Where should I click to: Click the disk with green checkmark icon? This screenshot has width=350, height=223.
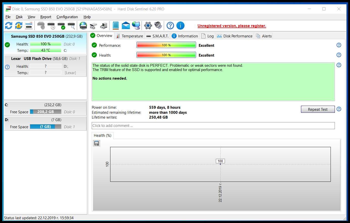pos(61,26)
